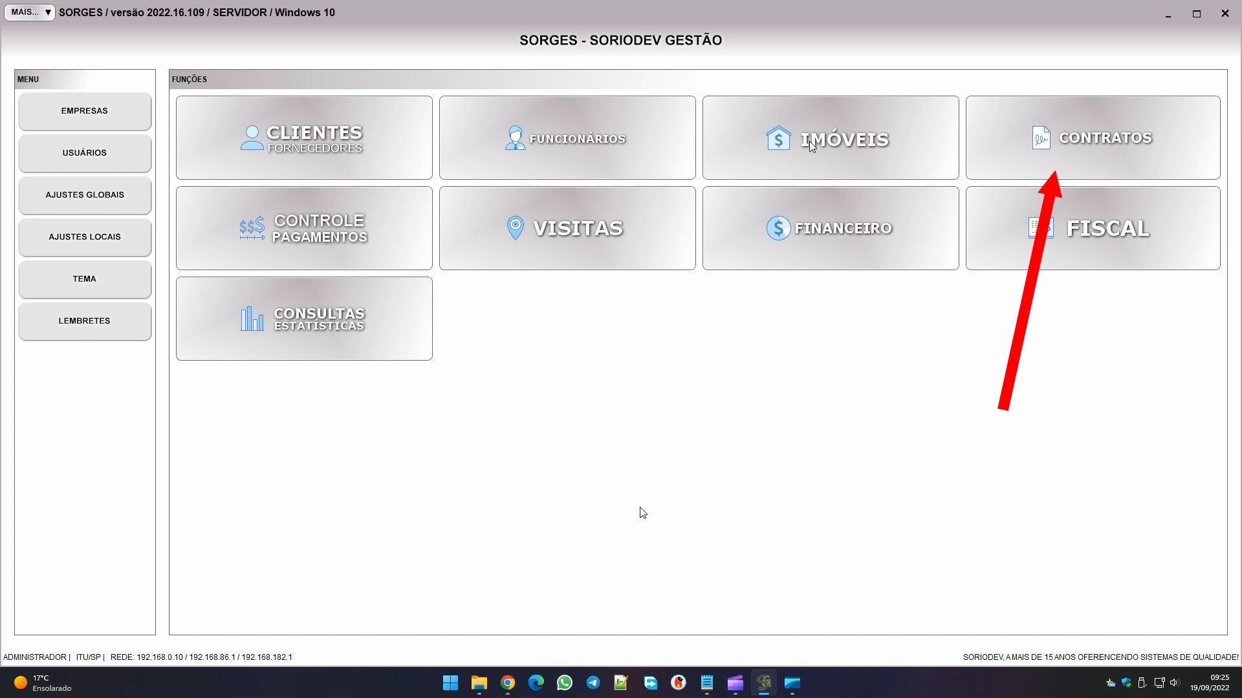The image size is (1242, 698).
Task: Open the Contratos module tile
Action: [1093, 138]
